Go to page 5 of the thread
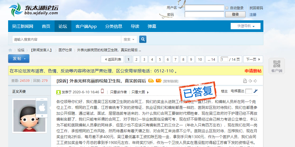This screenshot has height=147, width=295. pyautogui.click(x=160, y=59)
